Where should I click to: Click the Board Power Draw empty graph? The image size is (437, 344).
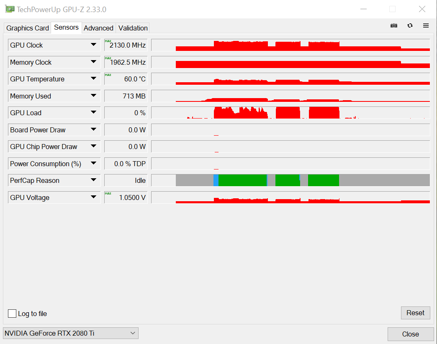point(290,130)
